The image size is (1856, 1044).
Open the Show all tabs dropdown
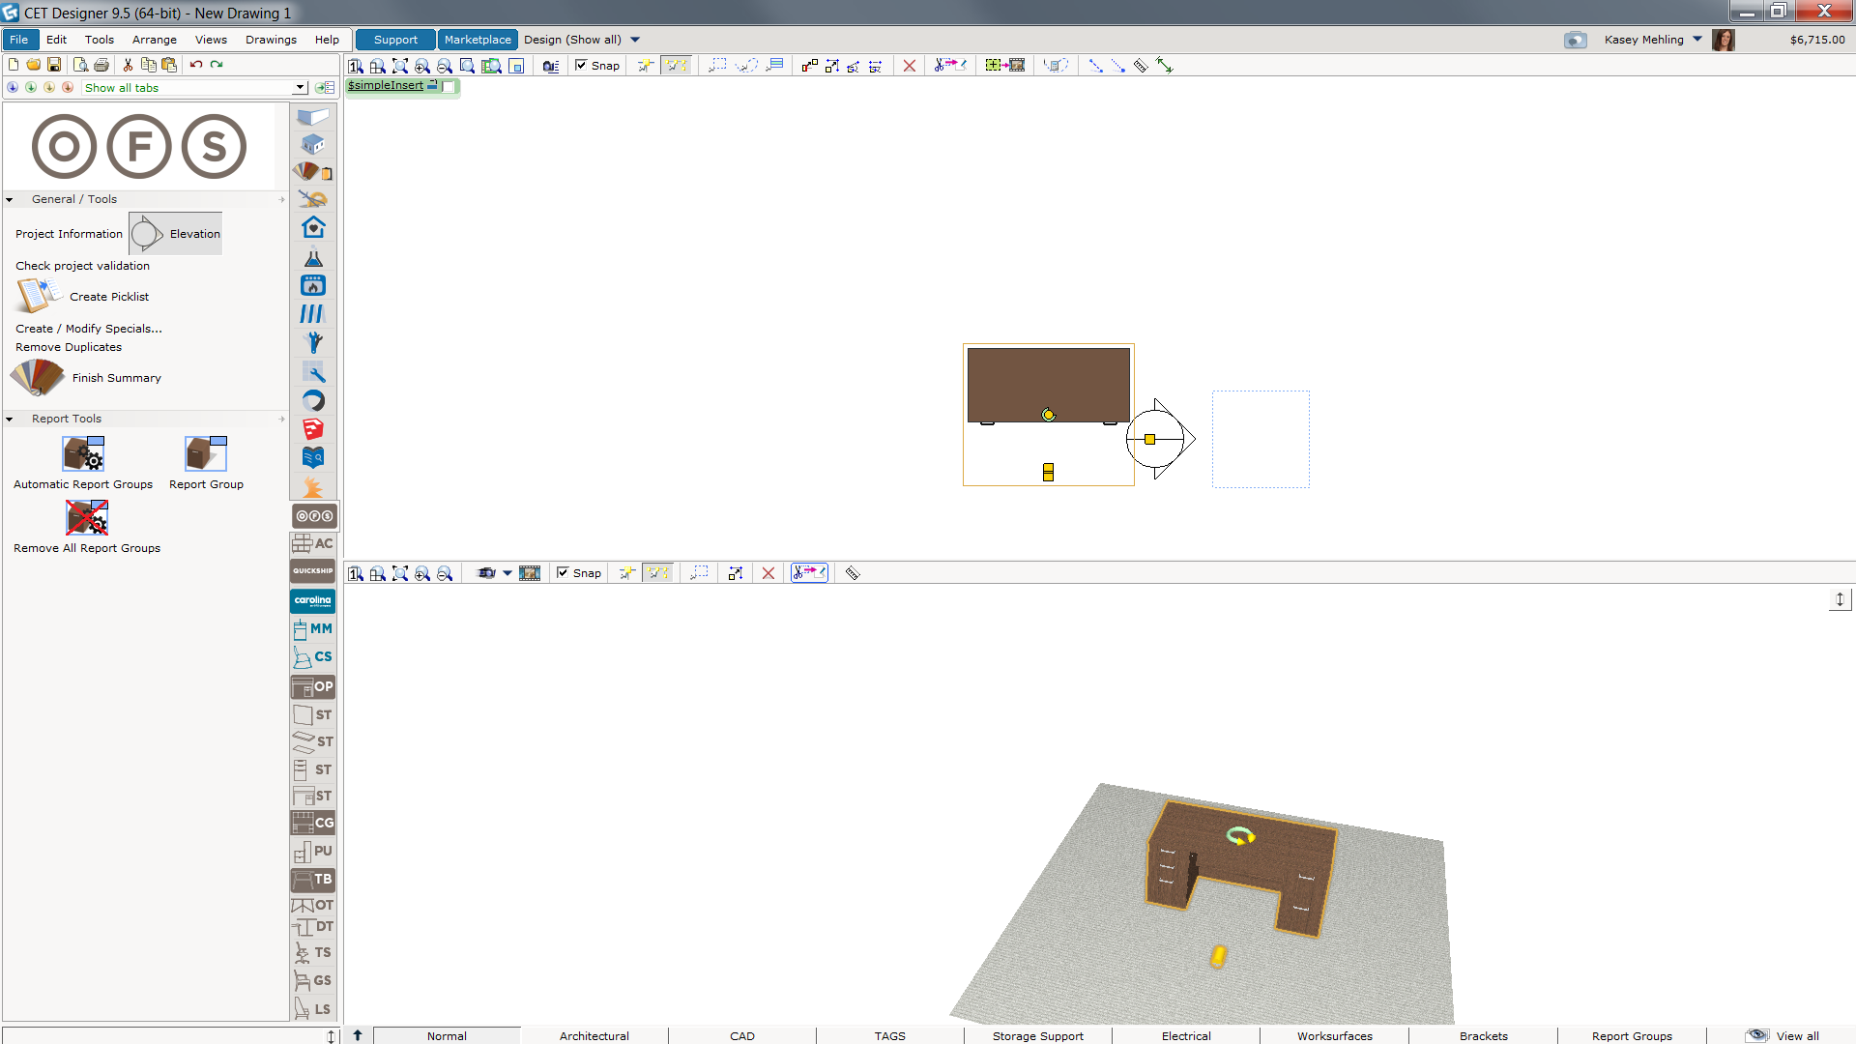tap(301, 88)
